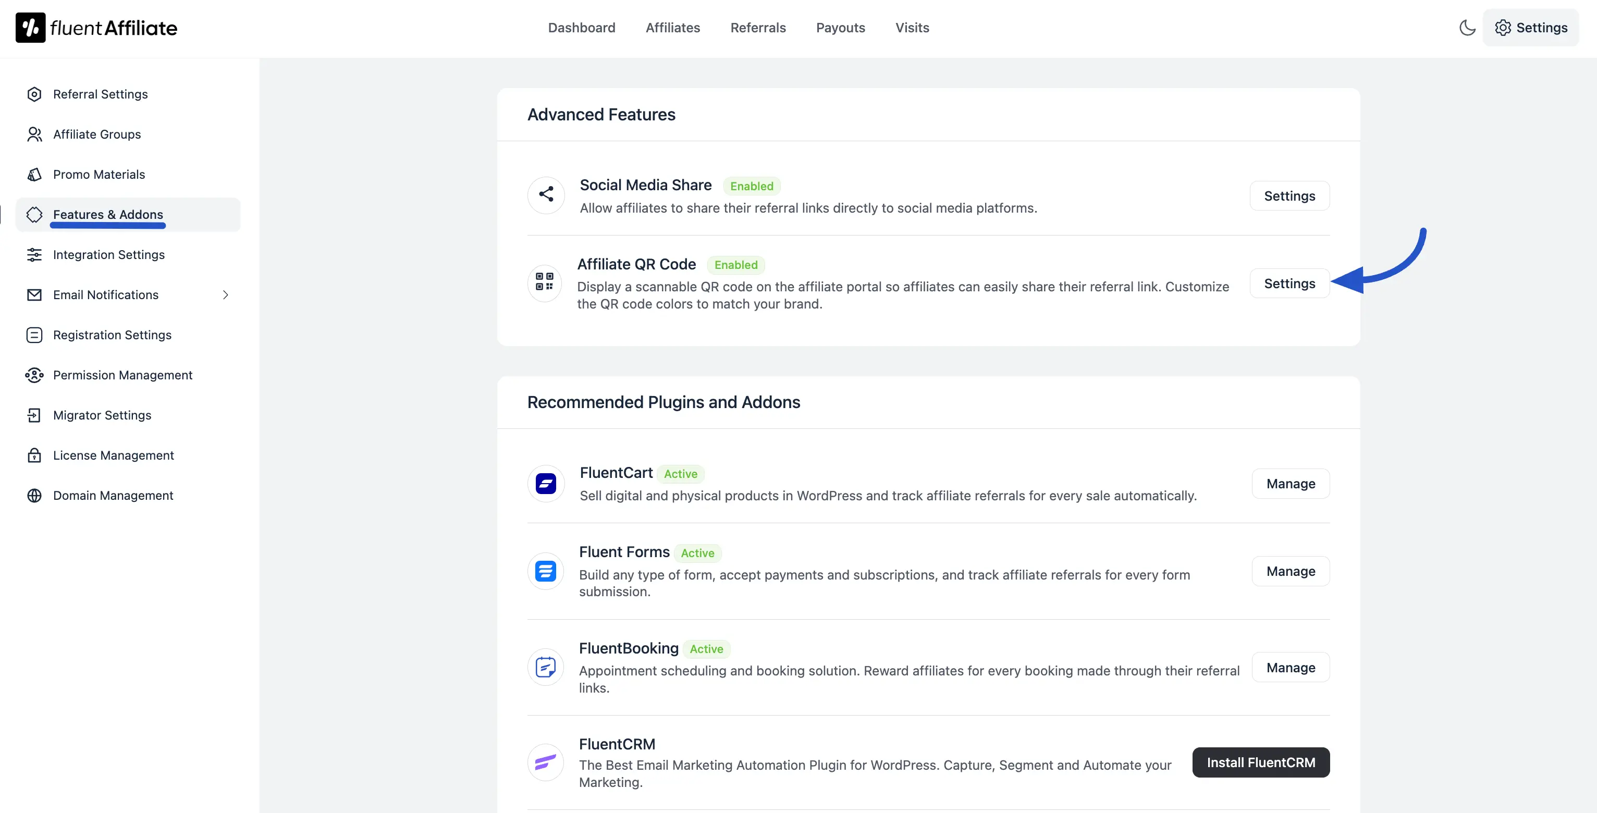Image resolution: width=1597 pixels, height=813 pixels.
Task: Open the Settings gear in header
Action: pos(1530,28)
